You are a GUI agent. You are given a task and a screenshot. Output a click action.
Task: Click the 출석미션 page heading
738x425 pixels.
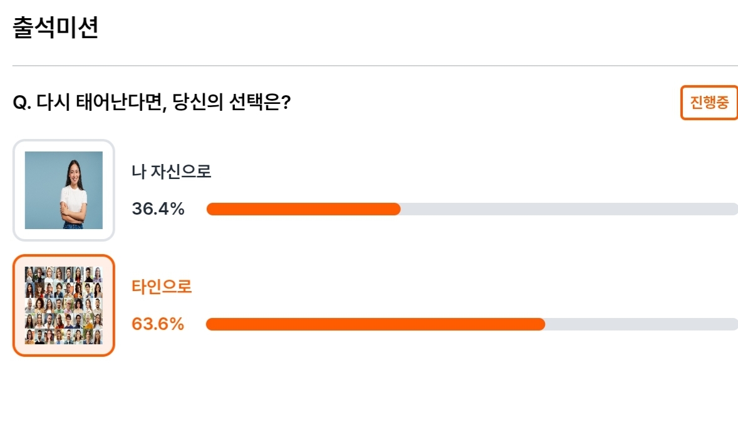pyautogui.click(x=56, y=28)
